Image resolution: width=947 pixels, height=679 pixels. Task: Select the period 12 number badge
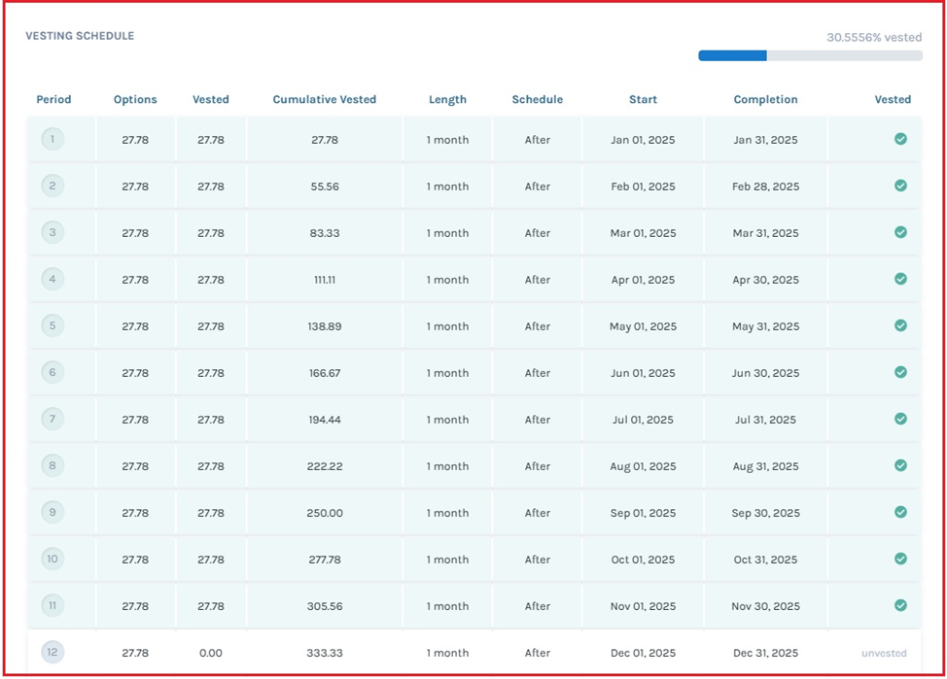[x=53, y=653]
